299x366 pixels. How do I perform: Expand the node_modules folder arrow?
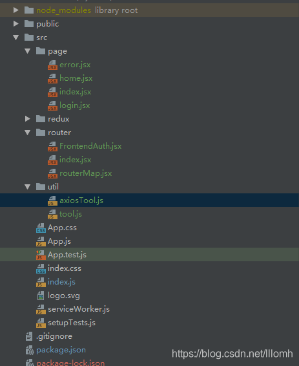(x=16, y=10)
